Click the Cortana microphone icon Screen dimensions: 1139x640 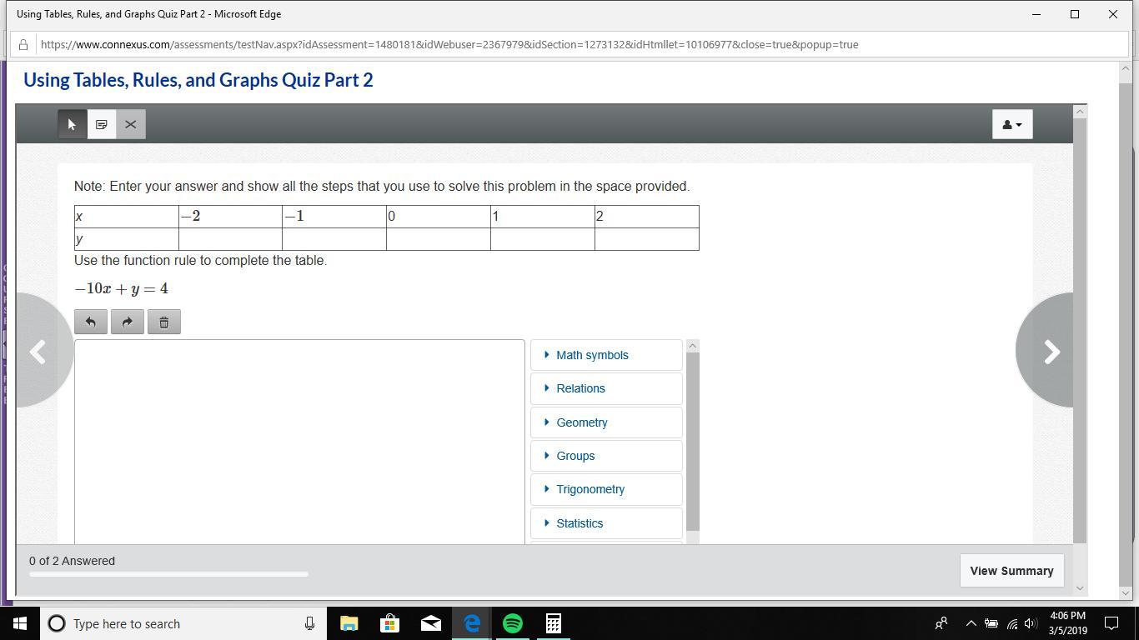[x=309, y=623]
